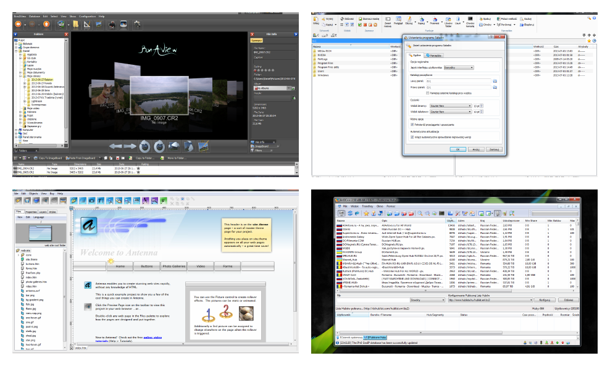Open the Objects menu in Antenna
This screenshot has height=366, width=610.
(33, 193)
